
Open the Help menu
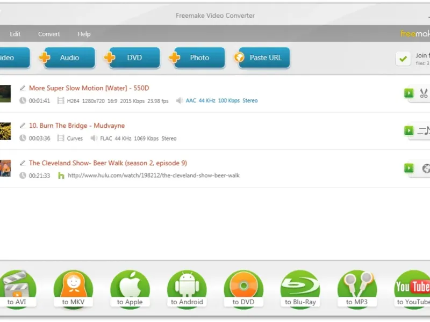[84, 34]
